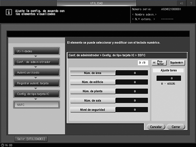Go to Utilidades menu level
Image resolution: width=196 pixels, height=147 pixels.
(x=36, y=51)
